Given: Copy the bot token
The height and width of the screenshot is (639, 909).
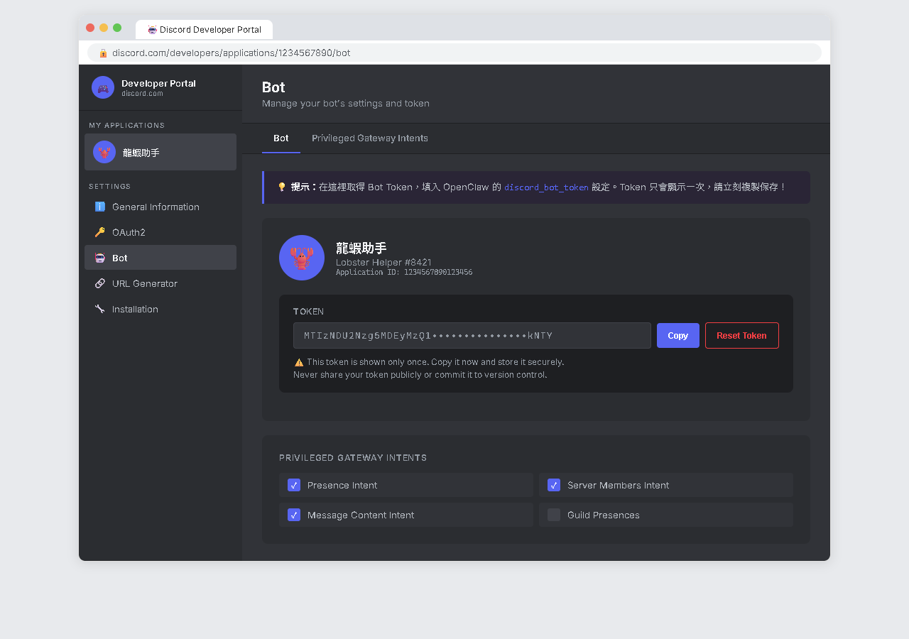Looking at the screenshot, I should click(677, 335).
